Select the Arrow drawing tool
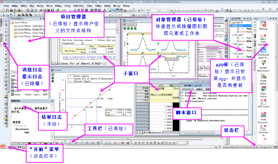 [x=6, y=63]
